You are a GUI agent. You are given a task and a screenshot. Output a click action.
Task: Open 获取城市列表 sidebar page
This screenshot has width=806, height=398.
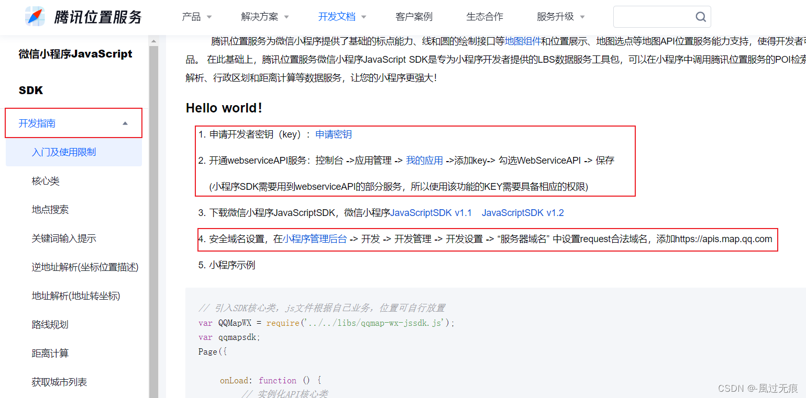[x=59, y=382]
